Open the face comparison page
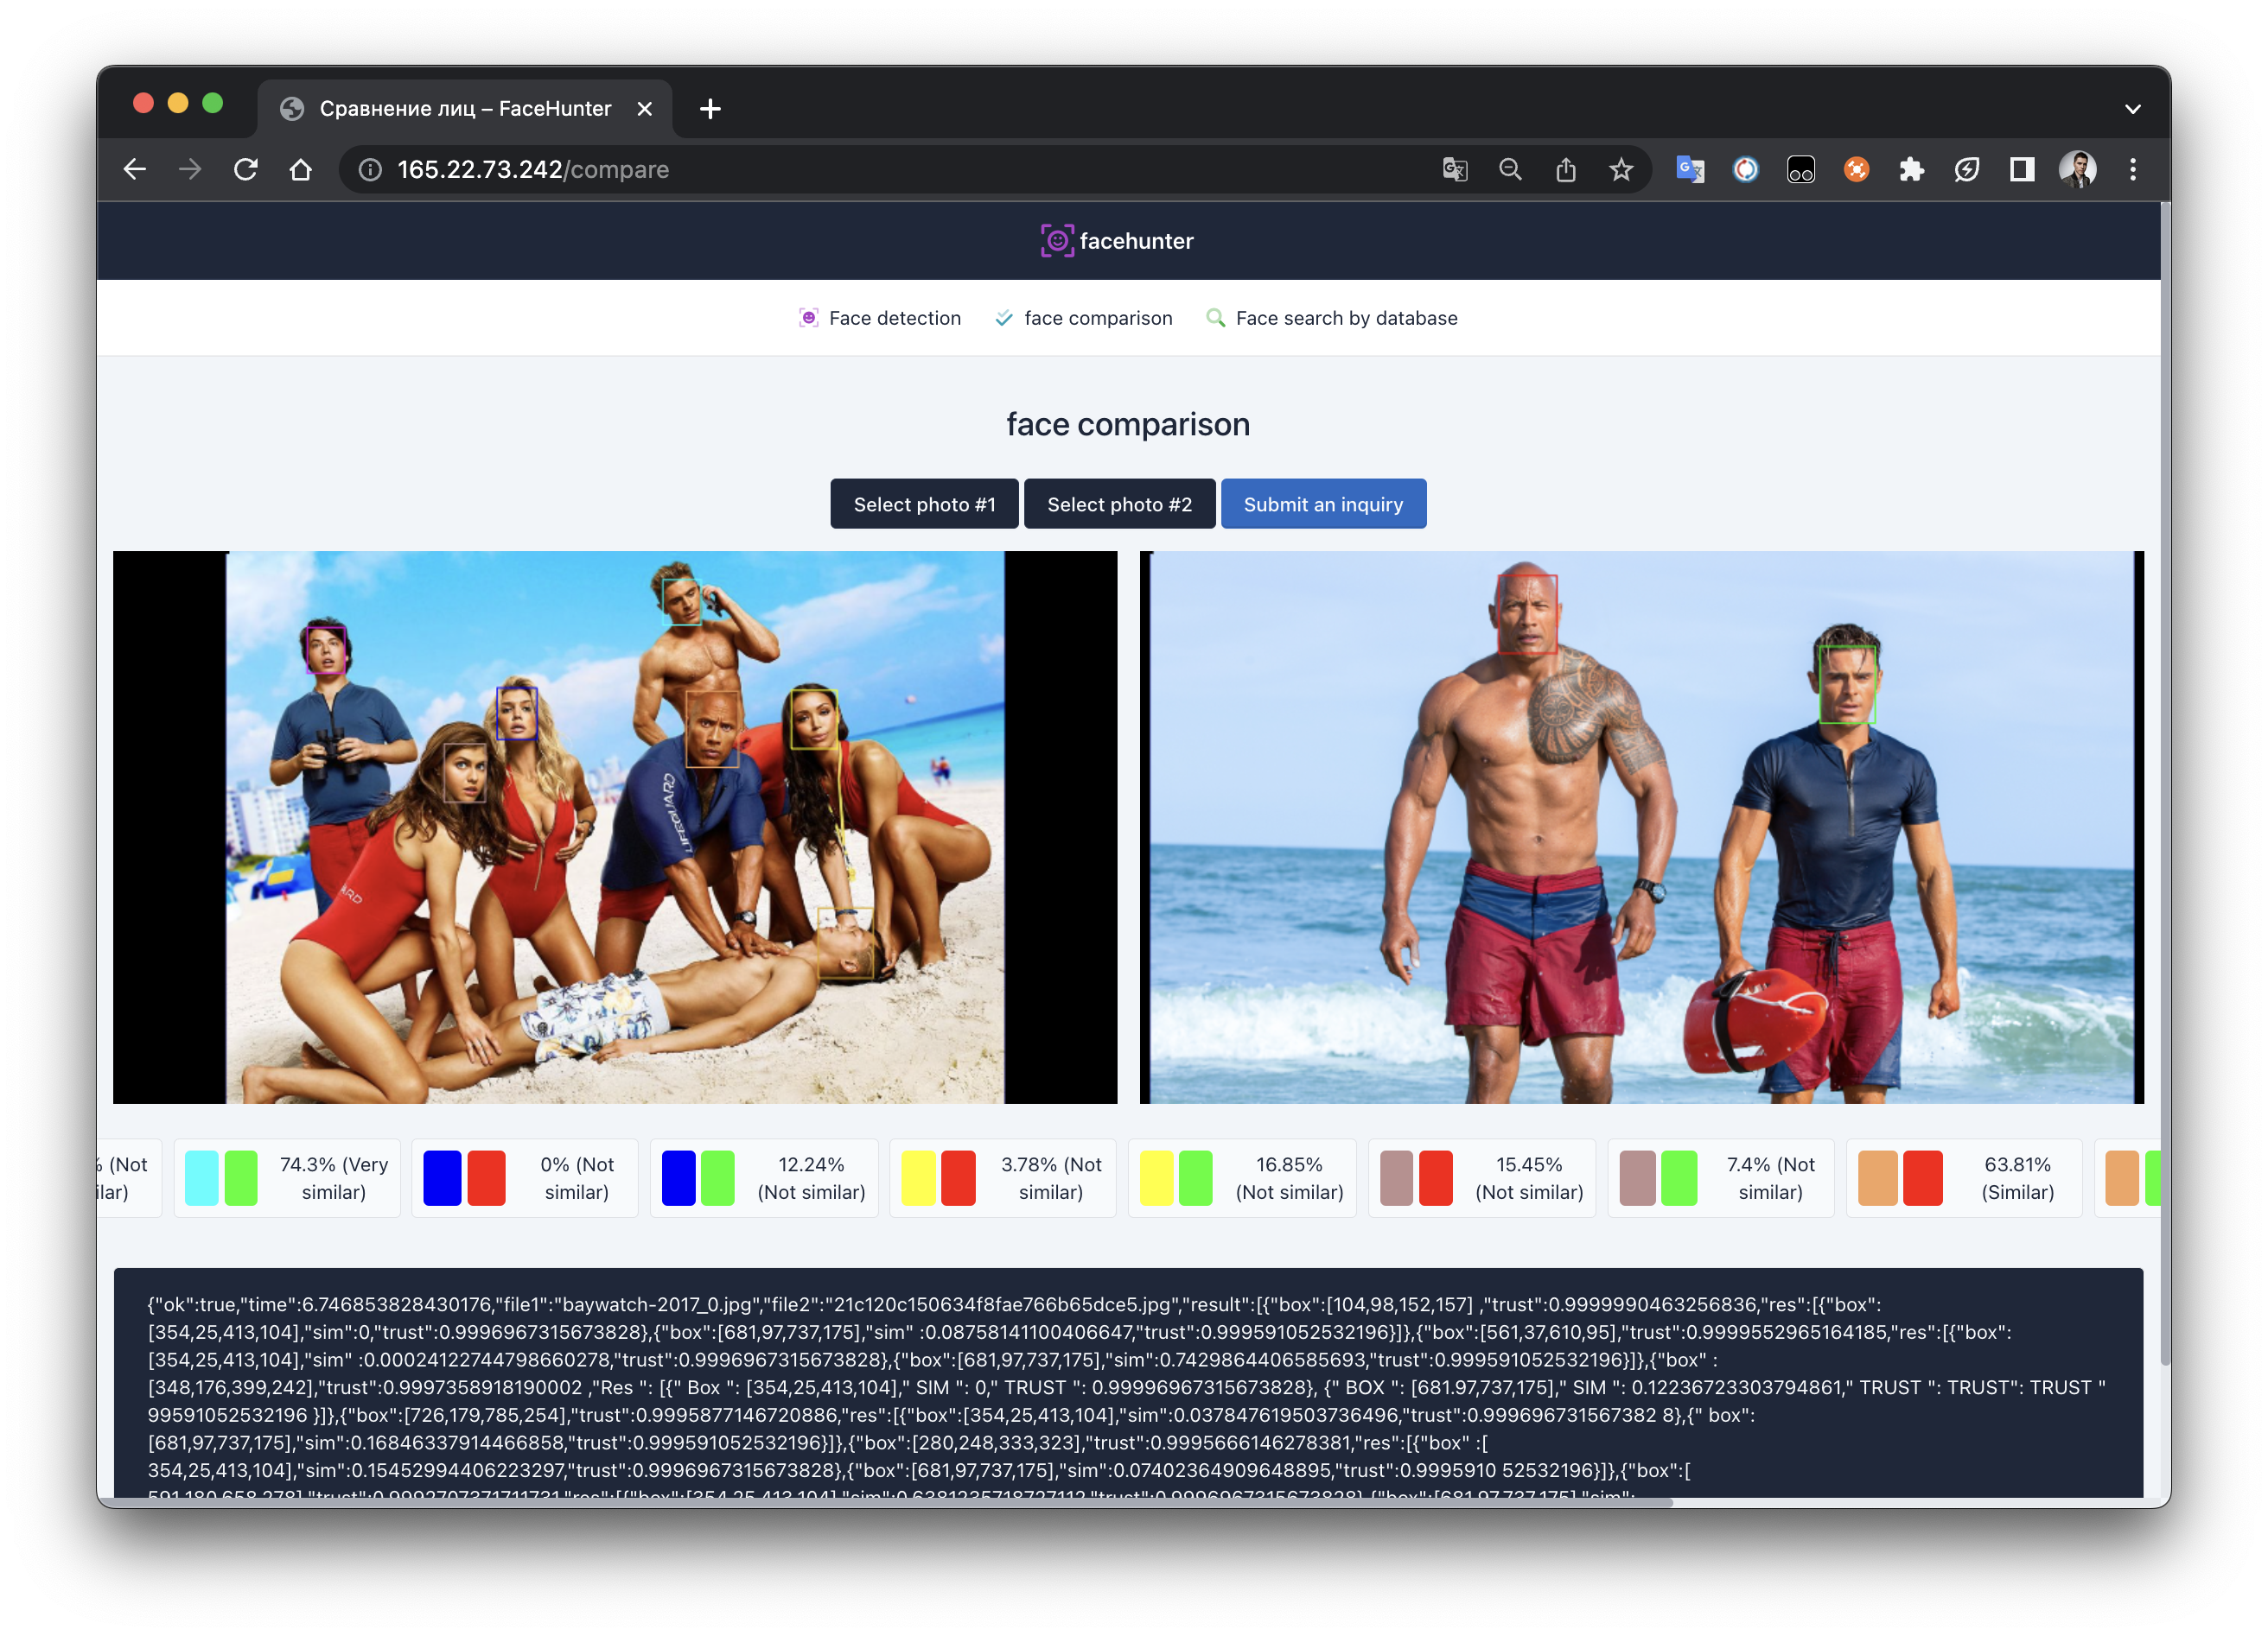The width and height of the screenshot is (2268, 1636). tap(1084, 318)
